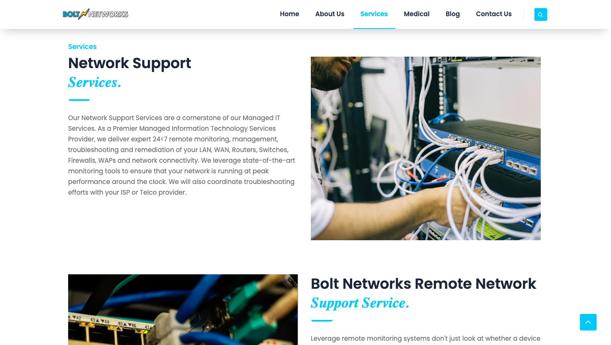
Task: Visit the Blog page
Action: coord(453,14)
